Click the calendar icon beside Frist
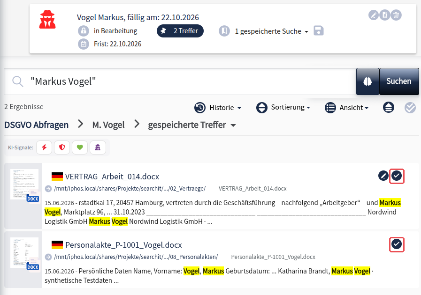 pos(84,44)
